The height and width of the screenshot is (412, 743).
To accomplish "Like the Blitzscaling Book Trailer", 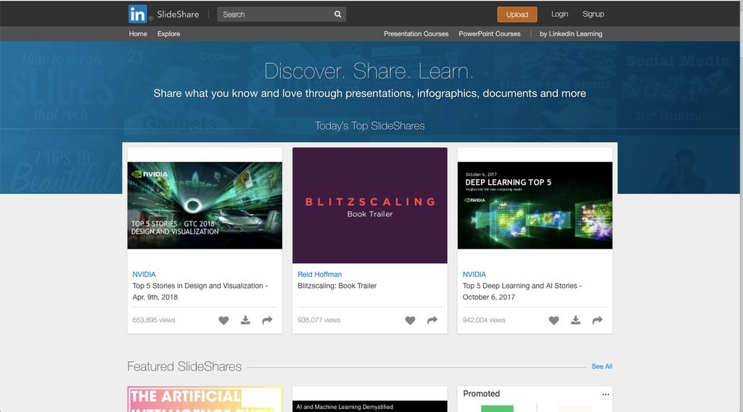I will (411, 321).
